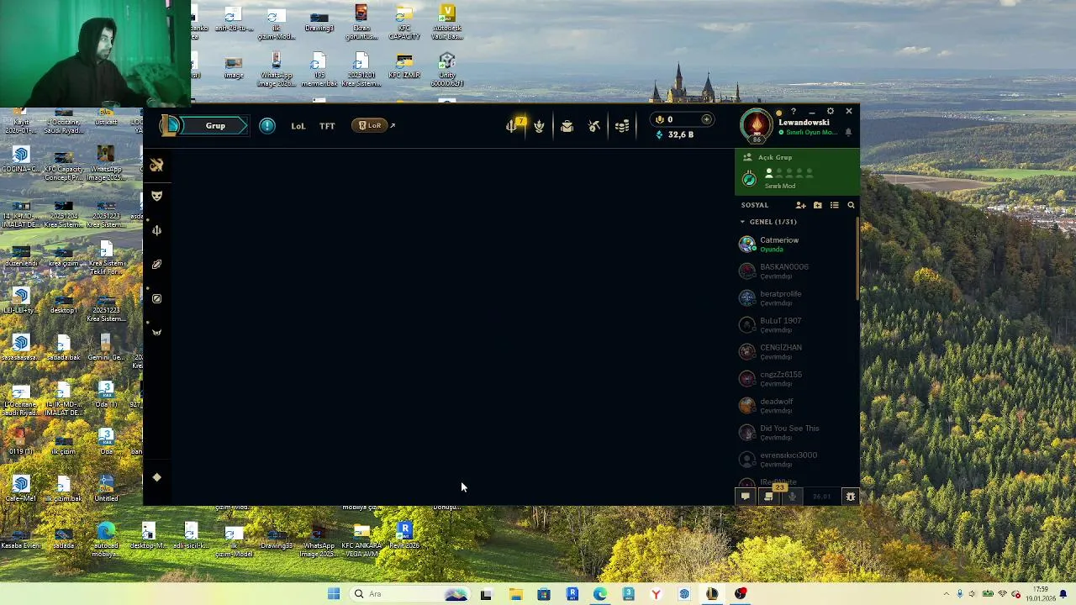
Task: Select friend evrensikici3000
Action: click(795, 460)
